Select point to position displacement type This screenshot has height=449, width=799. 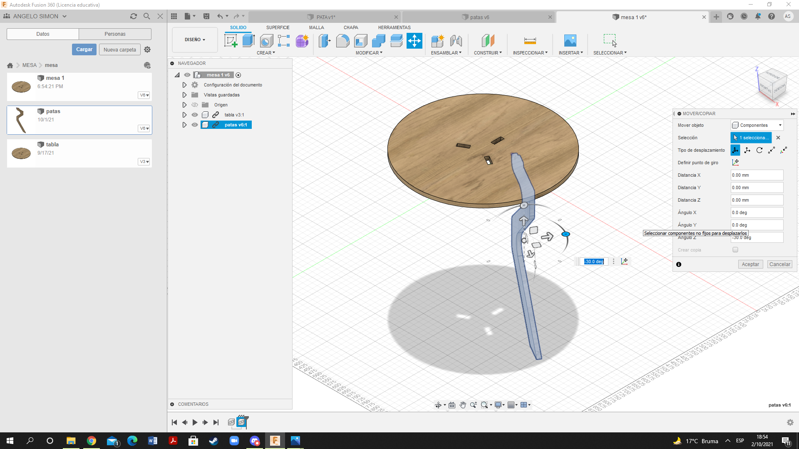pos(784,150)
